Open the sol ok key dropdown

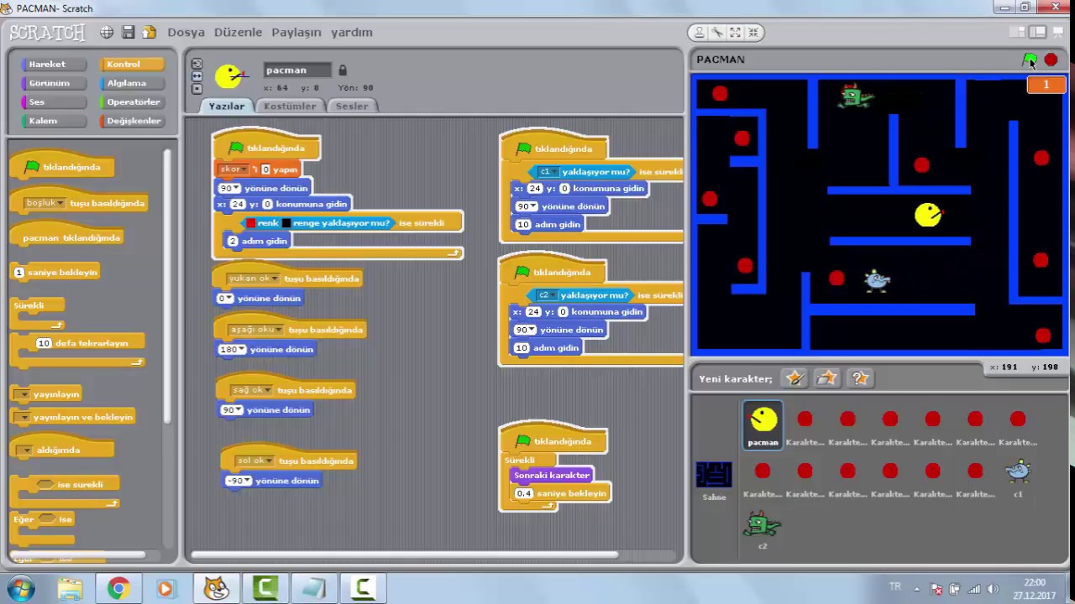pyautogui.click(x=254, y=461)
